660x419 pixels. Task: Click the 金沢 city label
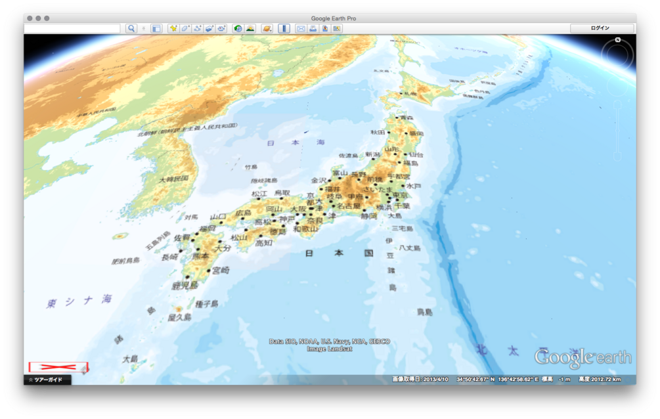pyautogui.click(x=319, y=180)
